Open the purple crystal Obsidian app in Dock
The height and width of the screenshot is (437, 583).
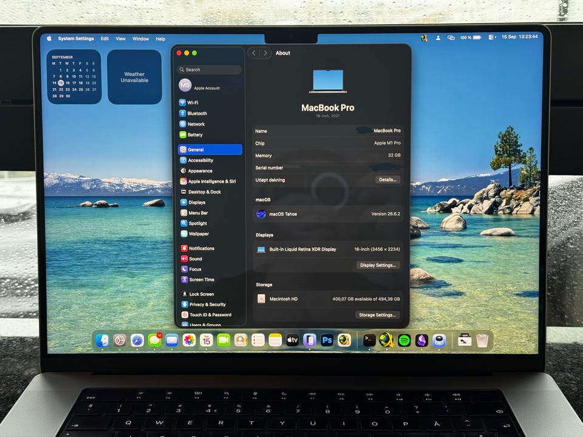pyautogui.click(x=421, y=340)
